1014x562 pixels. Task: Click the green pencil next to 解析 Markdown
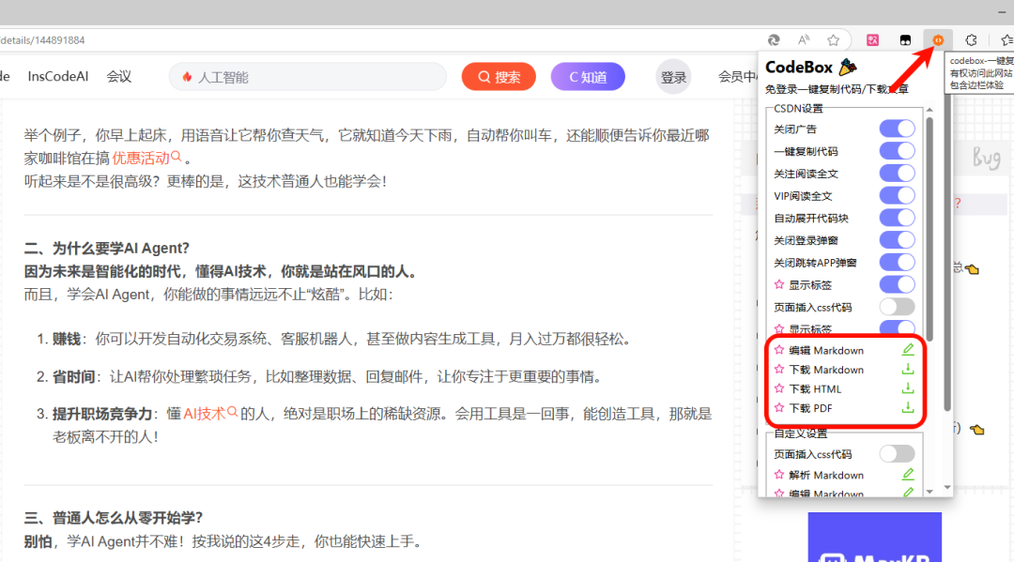click(908, 474)
